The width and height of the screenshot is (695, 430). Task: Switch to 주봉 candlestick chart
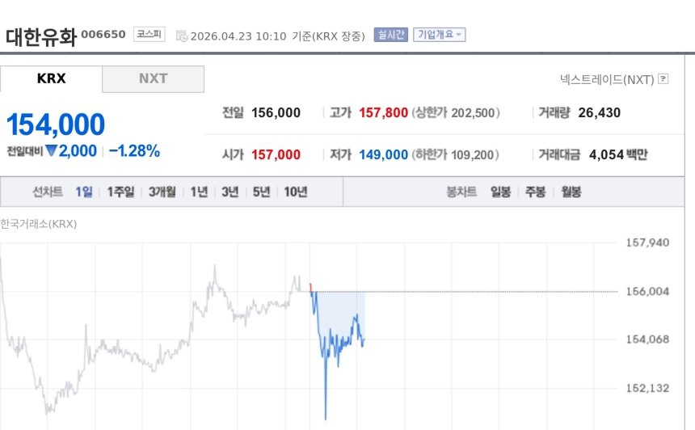[x=536, y=192]
